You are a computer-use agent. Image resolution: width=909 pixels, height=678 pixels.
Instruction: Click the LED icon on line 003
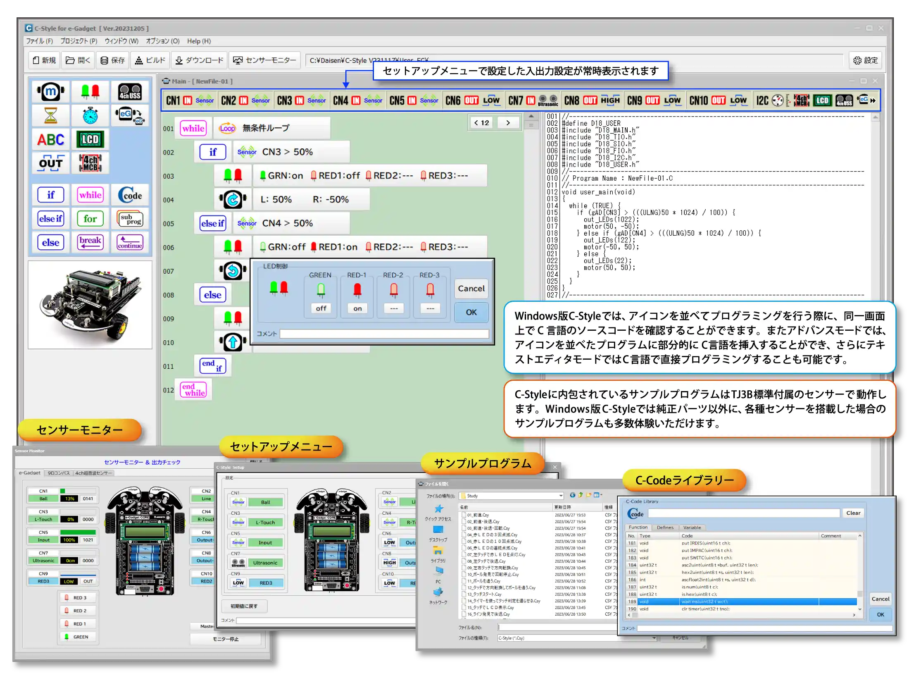(233, 175)
